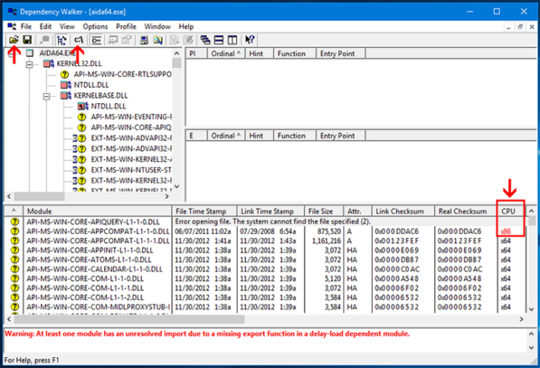Sort module list by Module column header
Viewport: 540px width, 368px height.
coord(97,211)
